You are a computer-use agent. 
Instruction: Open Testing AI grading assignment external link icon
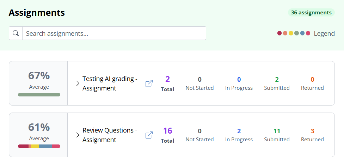(x=149, y=83)
